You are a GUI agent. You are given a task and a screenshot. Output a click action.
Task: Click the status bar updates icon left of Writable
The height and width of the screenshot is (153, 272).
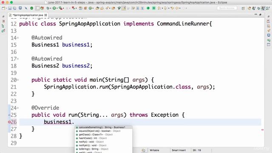click(x=144, y=150)
